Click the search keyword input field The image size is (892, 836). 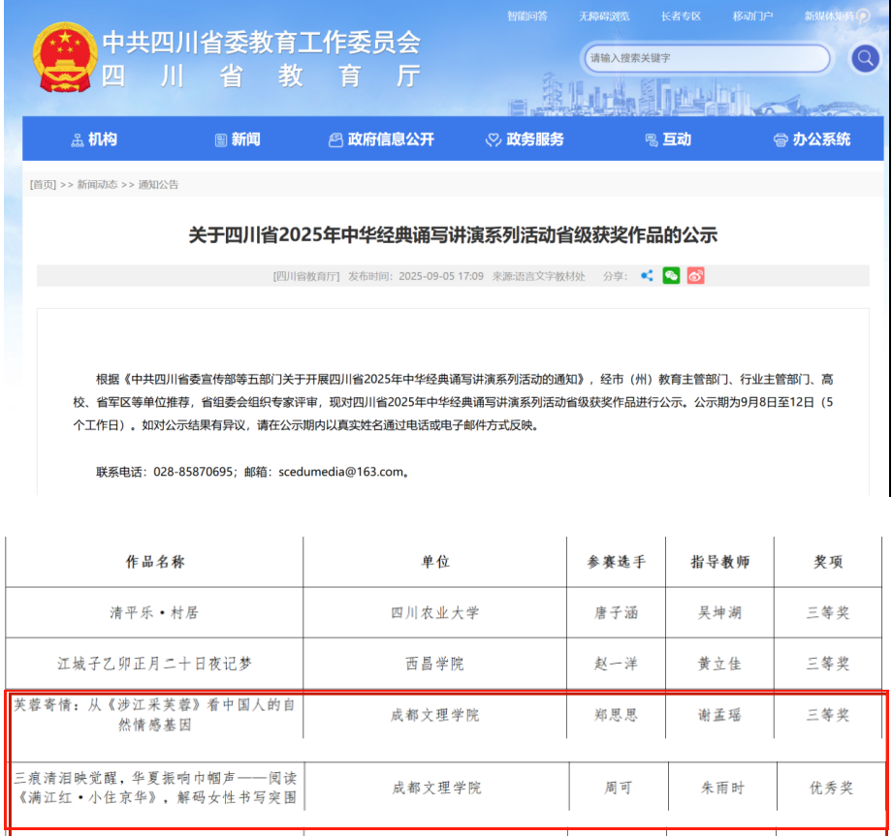coord(706,58)
